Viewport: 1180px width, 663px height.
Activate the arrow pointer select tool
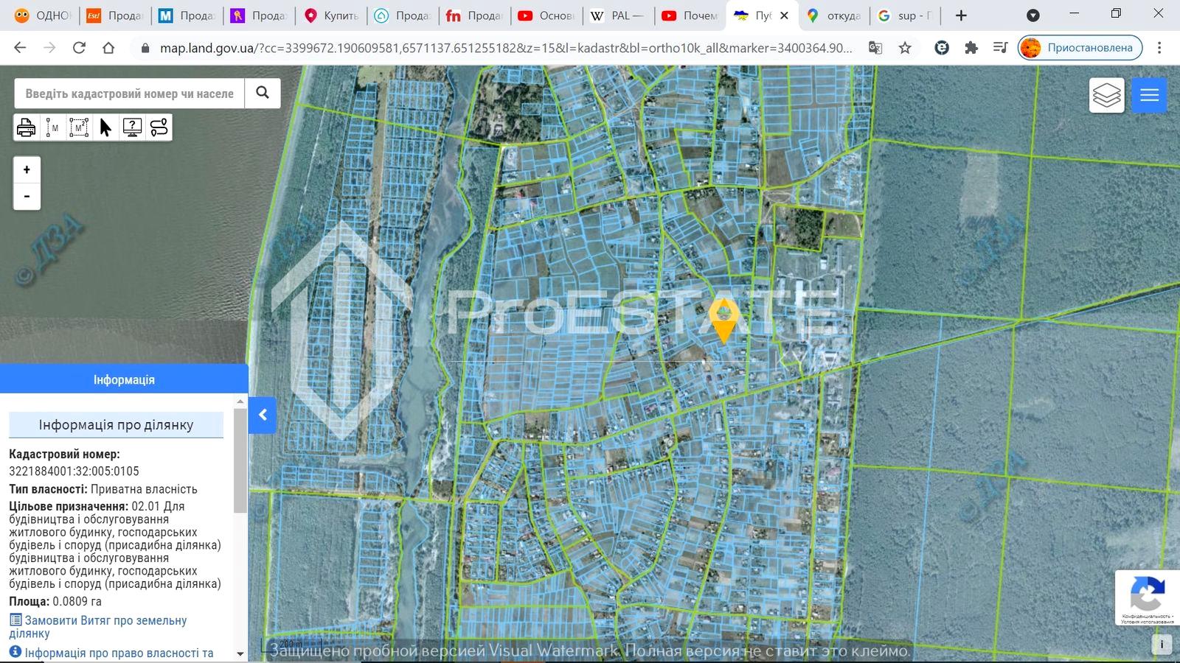(x=105, y=127)
